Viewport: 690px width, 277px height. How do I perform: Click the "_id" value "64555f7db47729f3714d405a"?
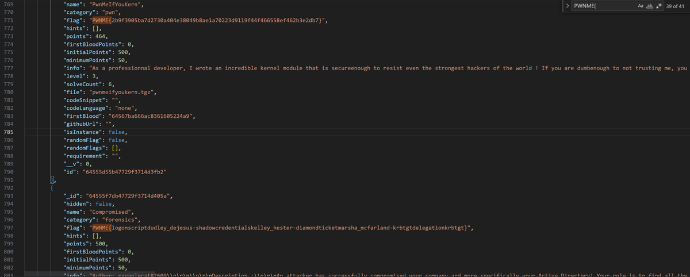128,195
